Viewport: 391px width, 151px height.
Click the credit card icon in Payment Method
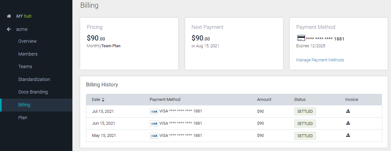click(301, 39)
